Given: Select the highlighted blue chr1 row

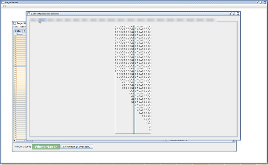Looking at the screenshot, I should click(19, 66).
